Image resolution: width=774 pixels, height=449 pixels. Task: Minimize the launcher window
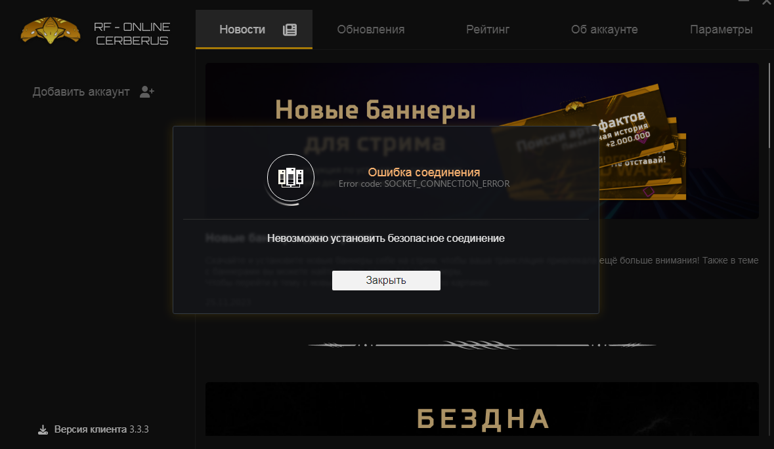[744, 1]
